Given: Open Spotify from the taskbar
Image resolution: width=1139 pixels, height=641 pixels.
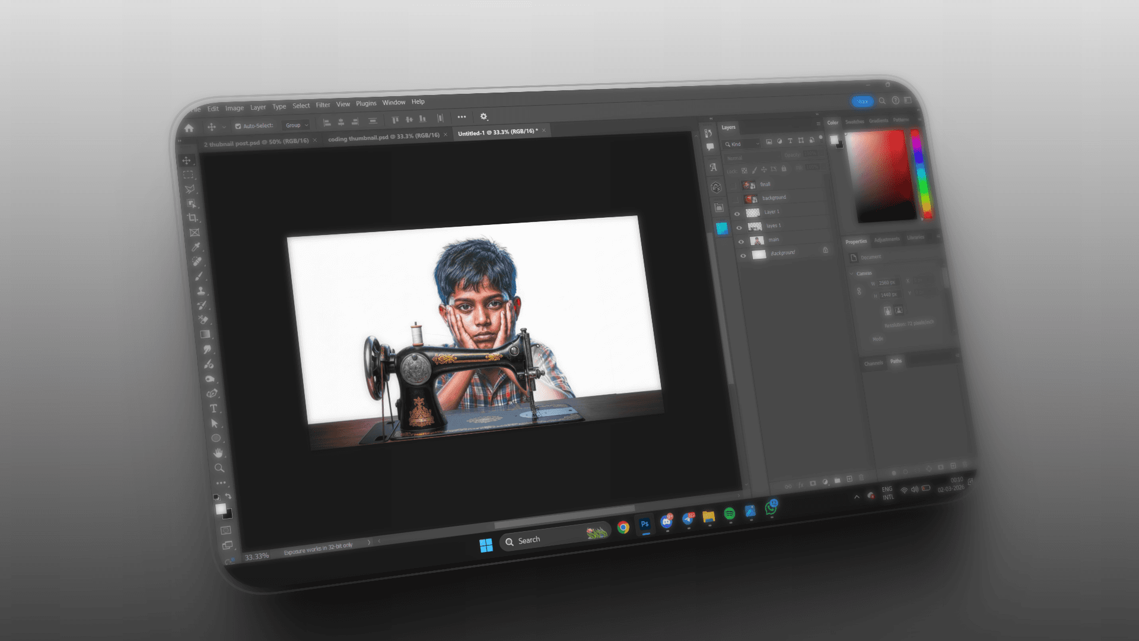Looking at the screenshot, I should point(730,514).
